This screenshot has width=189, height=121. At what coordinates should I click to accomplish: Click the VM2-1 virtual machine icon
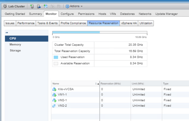point(54,100)
